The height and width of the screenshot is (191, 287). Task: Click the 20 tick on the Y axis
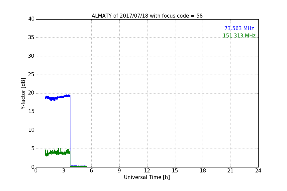coord(31,93)
